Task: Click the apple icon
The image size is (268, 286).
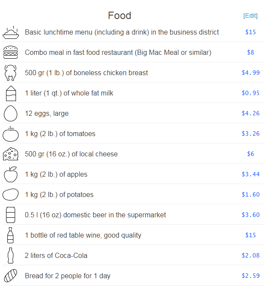Action: (x=10, y=175)
